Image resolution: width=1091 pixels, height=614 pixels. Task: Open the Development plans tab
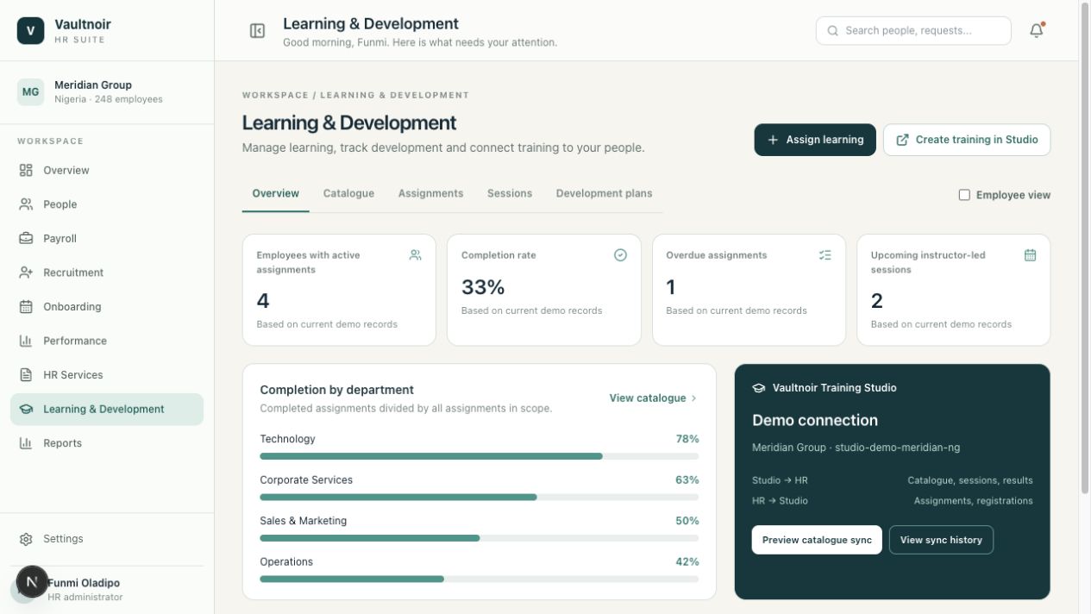604,193
